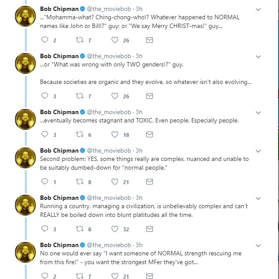Image resolution: width=279 pixels, height=279 pixels.
Task: Click the @the_moviebob handle on the "TOXIC" tweet
Action: pyautogui.click(x=109, y=112)
